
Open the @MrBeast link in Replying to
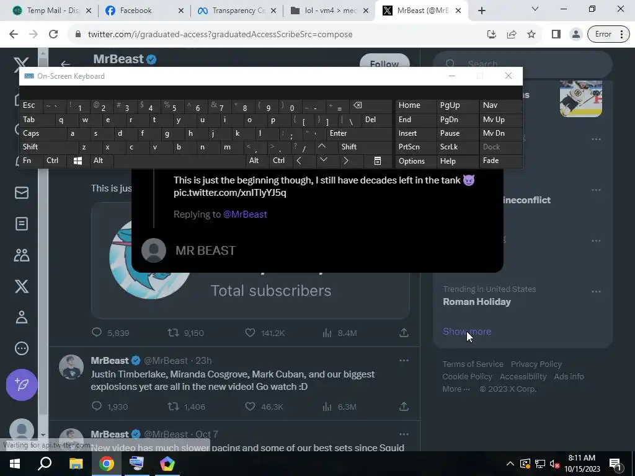pos(245,214)
